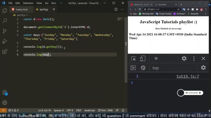The height and width of the screenshot is (118, 211).
Task: Open the Chrome profile avatar
Action: coord(201,10)
